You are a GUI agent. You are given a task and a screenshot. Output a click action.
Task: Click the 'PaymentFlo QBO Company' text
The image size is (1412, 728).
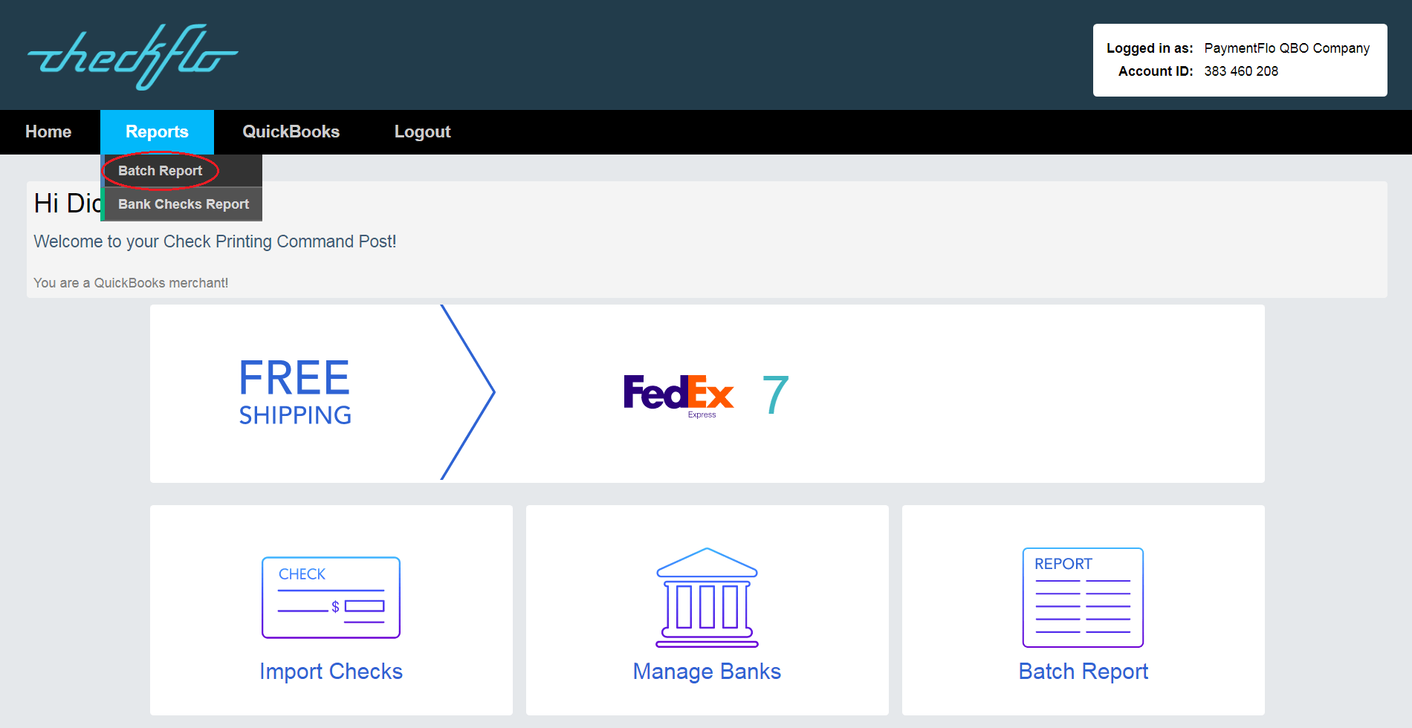[1286, 48]
